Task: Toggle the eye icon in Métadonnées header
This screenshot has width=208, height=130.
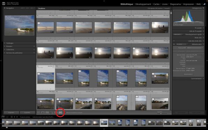Action: click(x=174, y=44)
